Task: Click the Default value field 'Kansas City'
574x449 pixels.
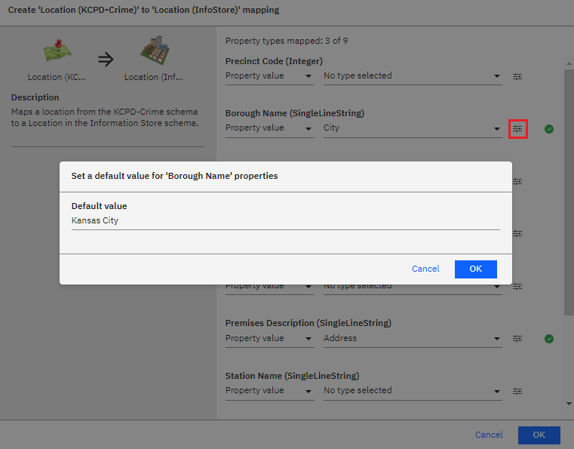Action: click(x=286, y=221)
